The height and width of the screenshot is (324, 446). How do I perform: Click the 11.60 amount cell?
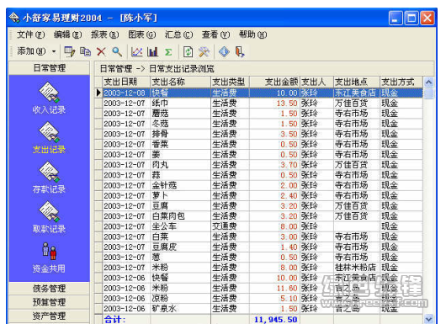[275, 288]
